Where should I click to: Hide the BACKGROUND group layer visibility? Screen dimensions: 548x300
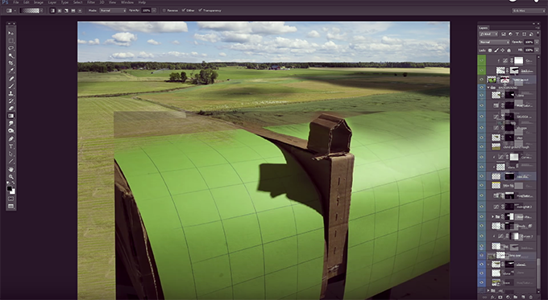pos(482,88)
